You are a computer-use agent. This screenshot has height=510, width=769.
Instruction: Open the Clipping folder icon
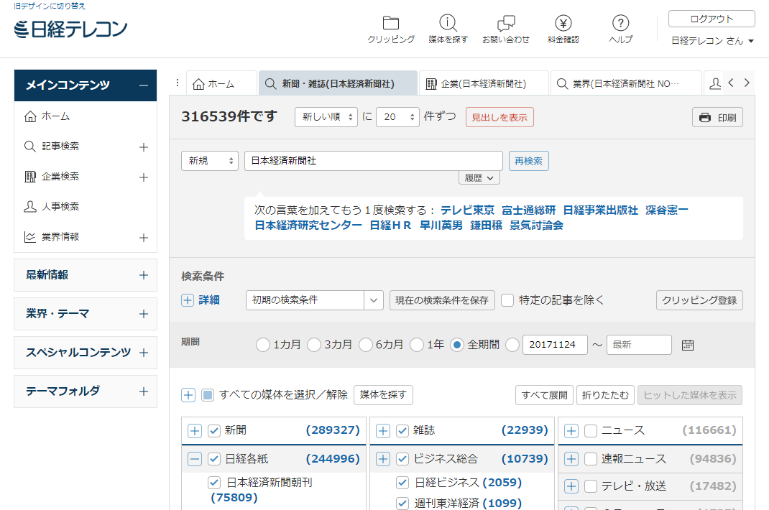(x=391, y=23)
